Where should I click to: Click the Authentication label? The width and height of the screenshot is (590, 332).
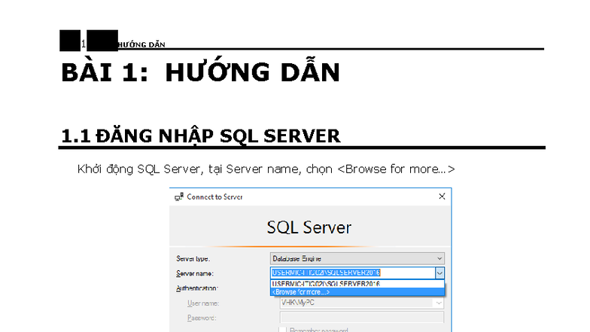tap(197, 288)
